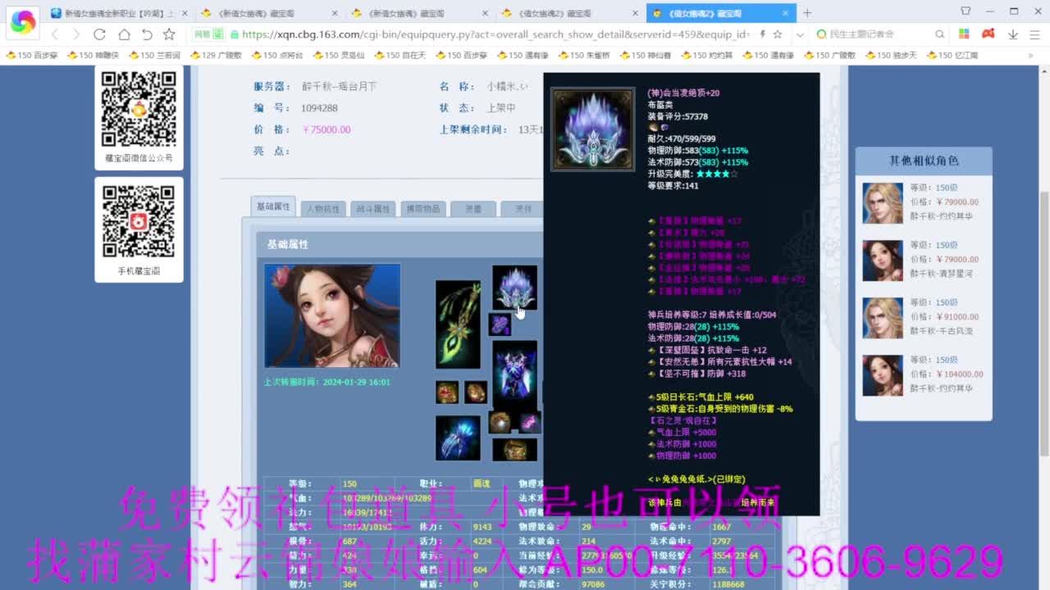
Task: Open the red game controller icon
Action: coord(988,34)
